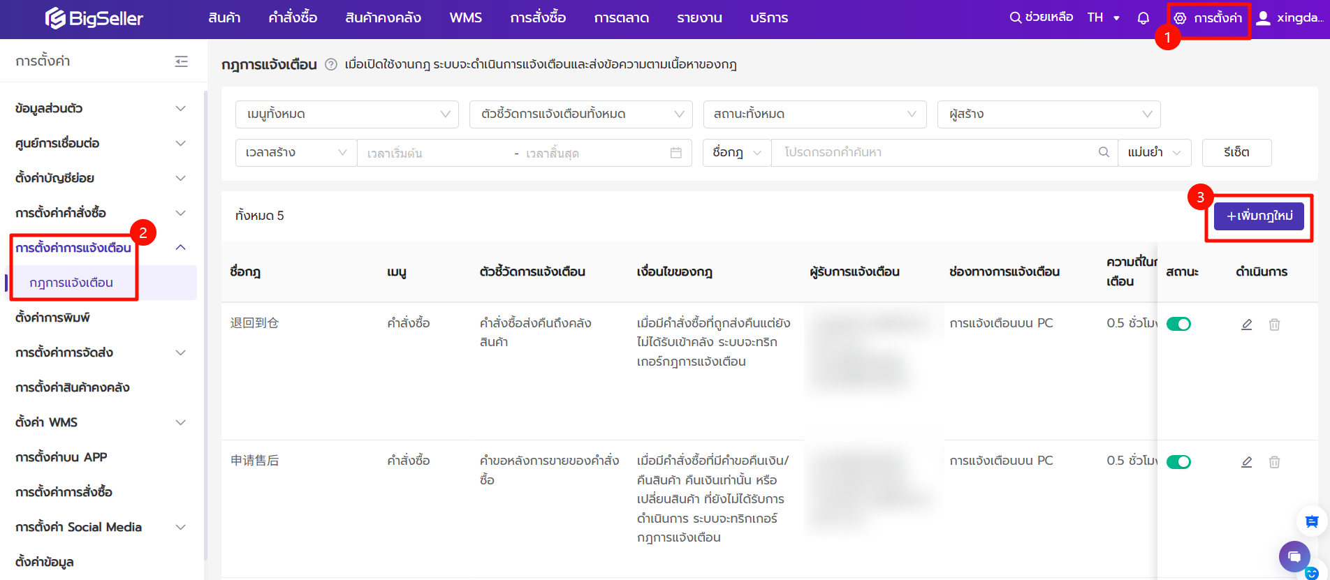Open the เวลาสร้าง time type dropdown
Viewport: 1330px width, 580px height.
296,153
